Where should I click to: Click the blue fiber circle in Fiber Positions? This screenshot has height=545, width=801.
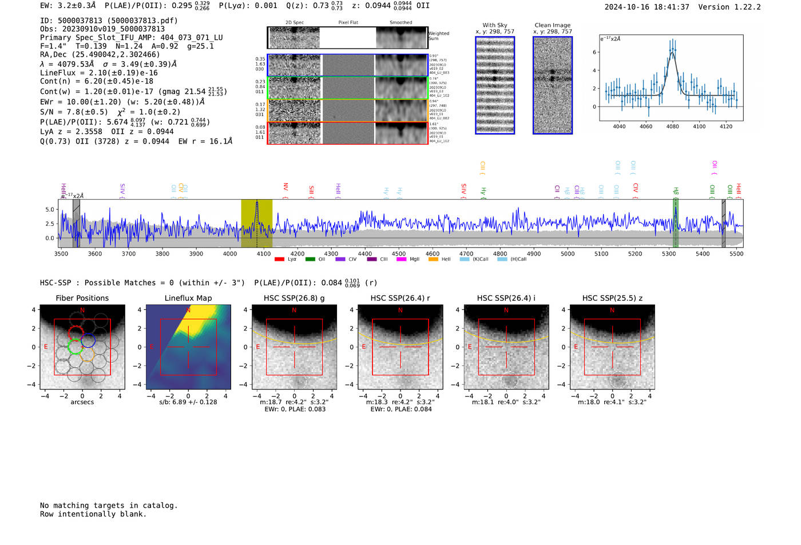coord(88,340)
